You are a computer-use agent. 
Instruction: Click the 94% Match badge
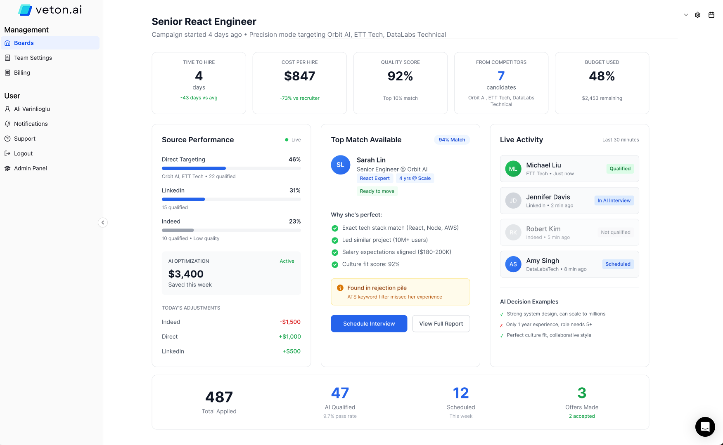pyautogui.click(x=452, y=140)
